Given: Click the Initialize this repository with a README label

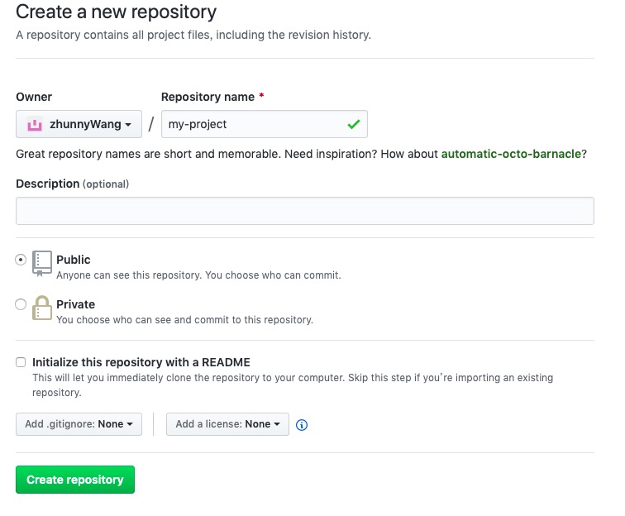Looking at the screenshot, I should click(141, 362).
